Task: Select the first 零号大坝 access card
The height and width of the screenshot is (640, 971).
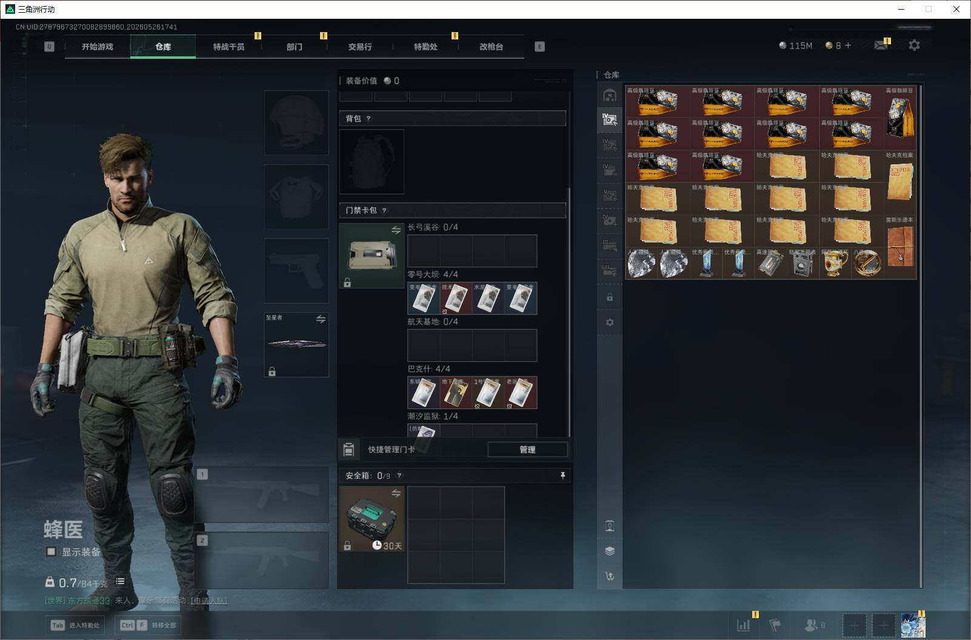Action: (x=424, y=298)
